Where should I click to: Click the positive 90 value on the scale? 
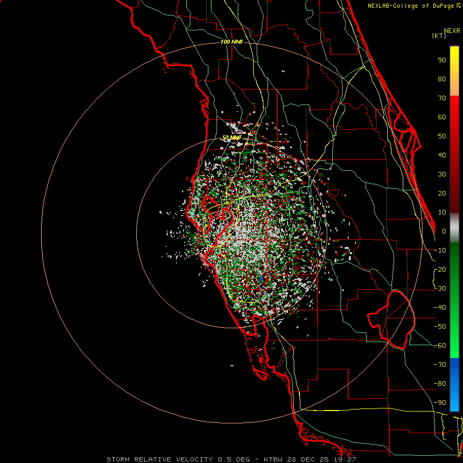tap(442, 60)
